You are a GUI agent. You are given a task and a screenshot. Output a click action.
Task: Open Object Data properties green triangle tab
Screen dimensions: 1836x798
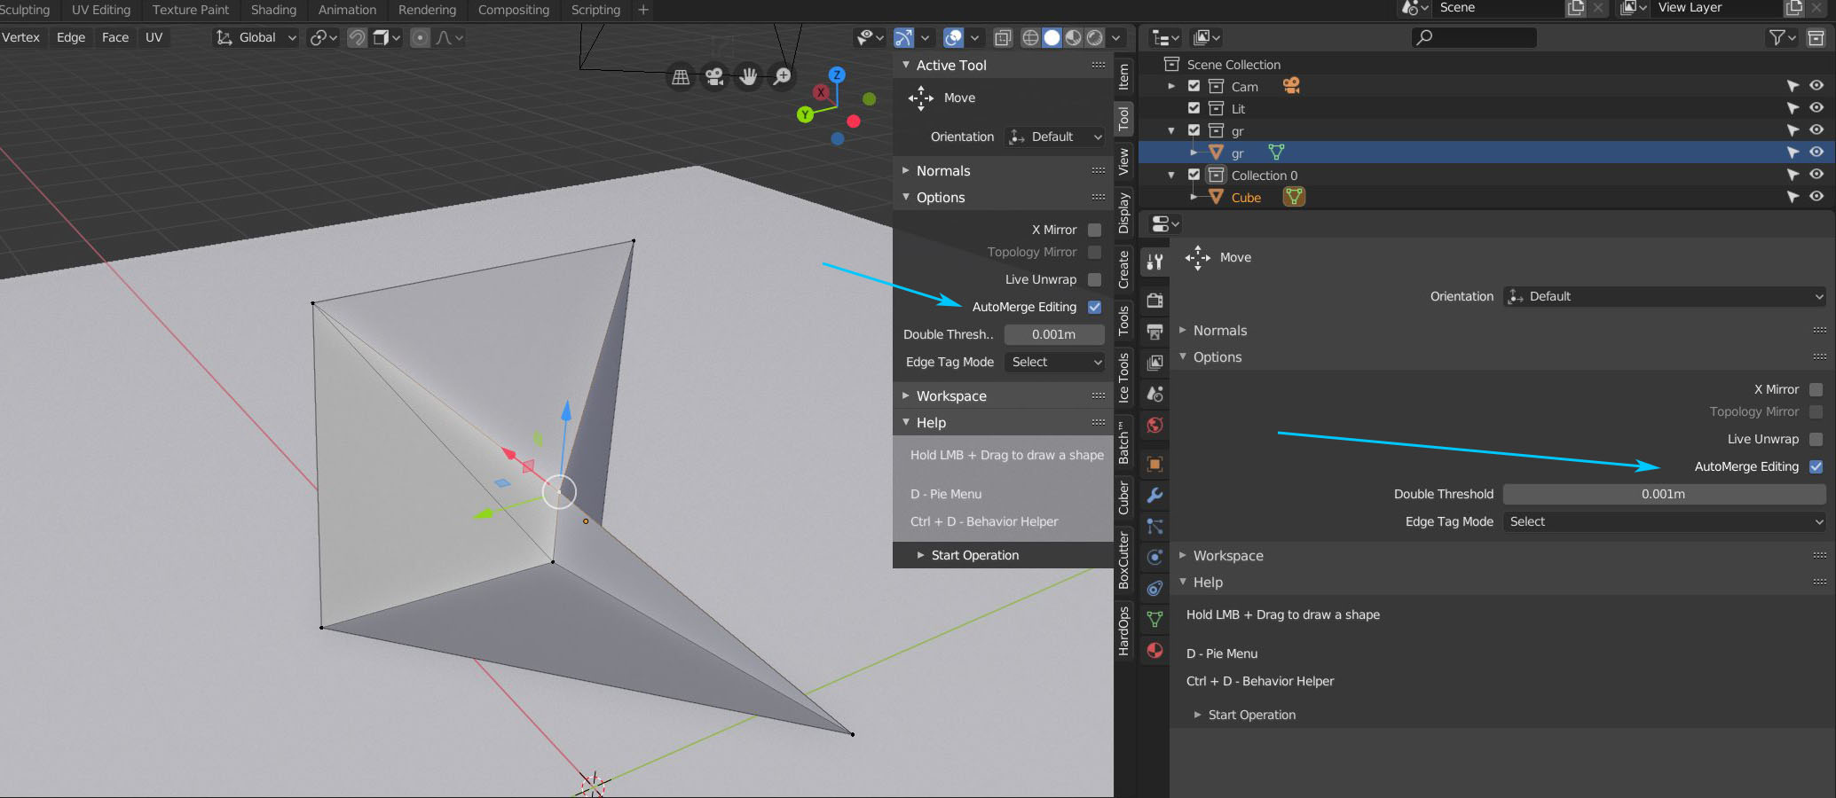pyautogui.click(x=1154, y=619)
